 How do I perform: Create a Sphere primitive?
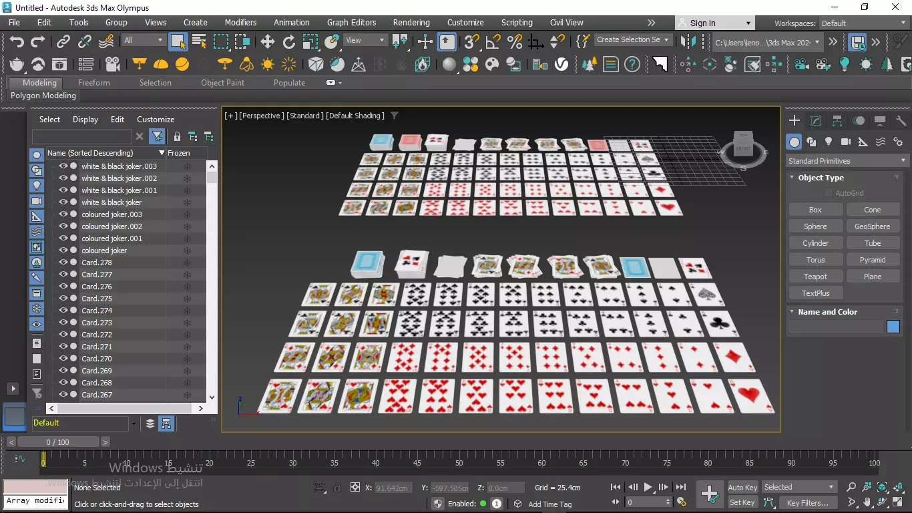815,226
